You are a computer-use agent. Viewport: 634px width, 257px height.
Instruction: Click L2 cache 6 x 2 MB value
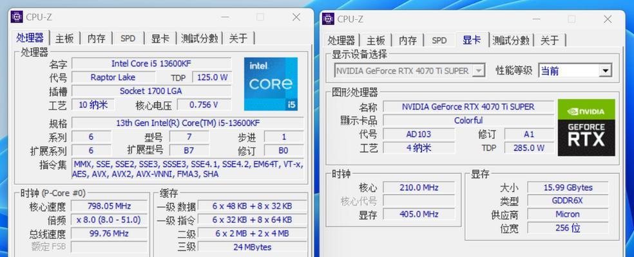(x=252, y=234)
